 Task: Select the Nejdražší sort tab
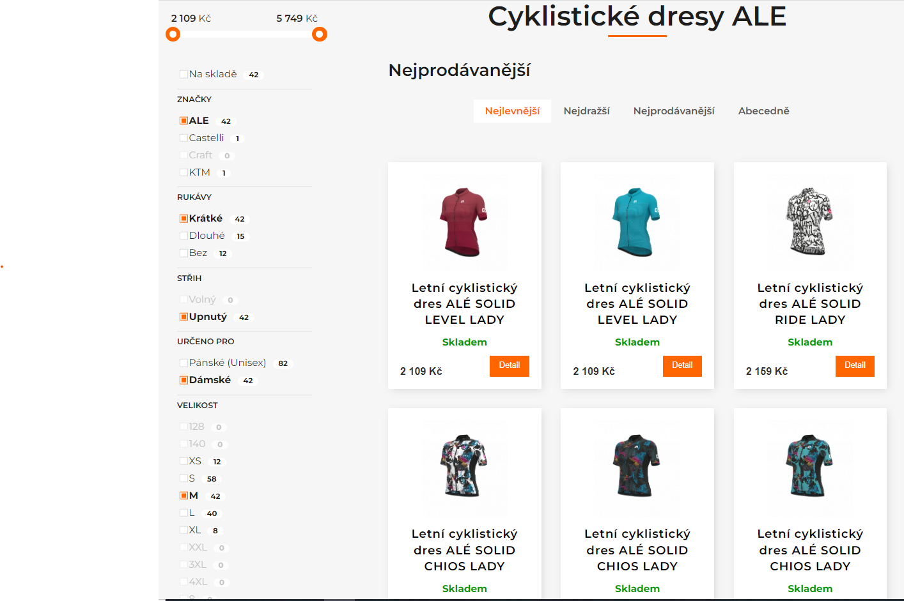586,111
